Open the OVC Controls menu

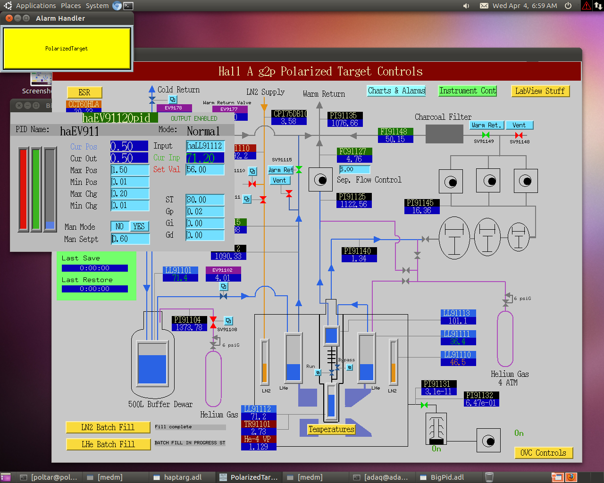tap(543, 453)
